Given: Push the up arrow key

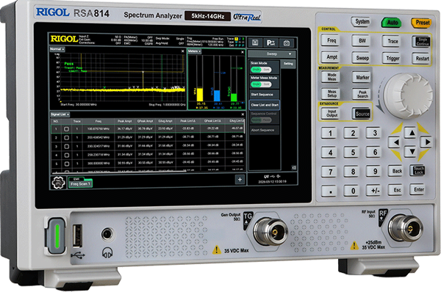Looking at the screenshot, I should pos(412,133).
